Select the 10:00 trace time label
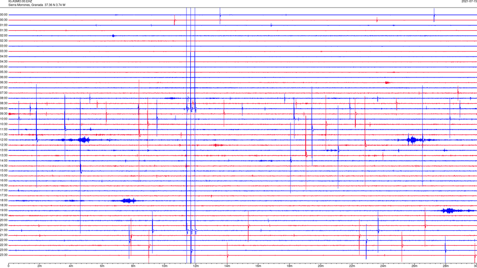 (4, 119)
